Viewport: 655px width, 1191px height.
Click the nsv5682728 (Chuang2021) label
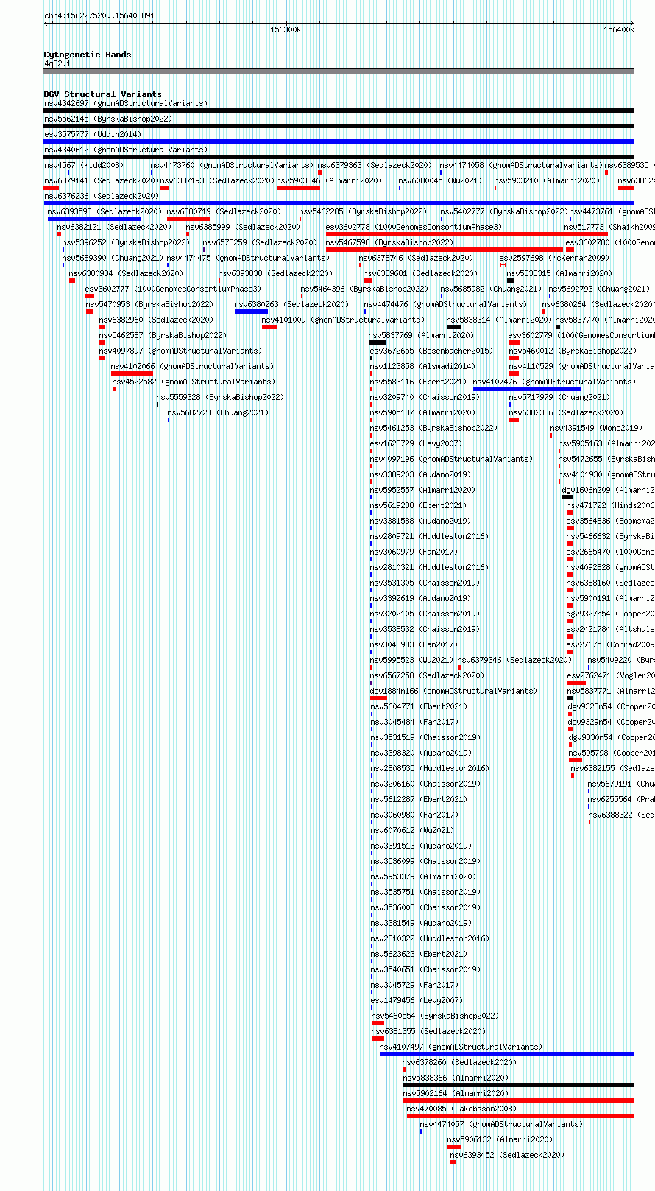pos(219,412)
